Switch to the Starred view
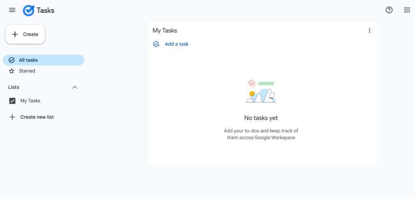Image resolution: width=415 pixels, height=197 pixels. pyautogui.click(x=27, y=71)
